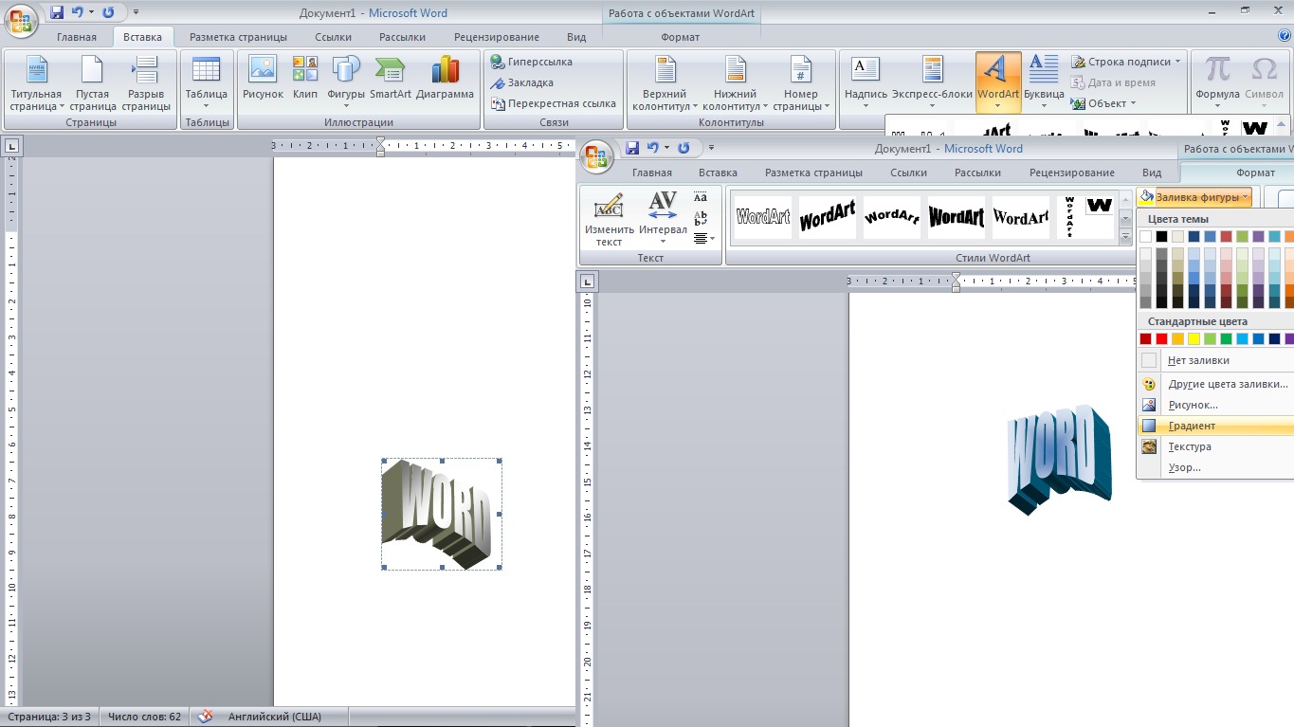Image resolution: width=1294 pixels, height=727 pixels.
Task: Click Английский (США) language in status bar
Action: pyautogui.click(x=274, y=717)
